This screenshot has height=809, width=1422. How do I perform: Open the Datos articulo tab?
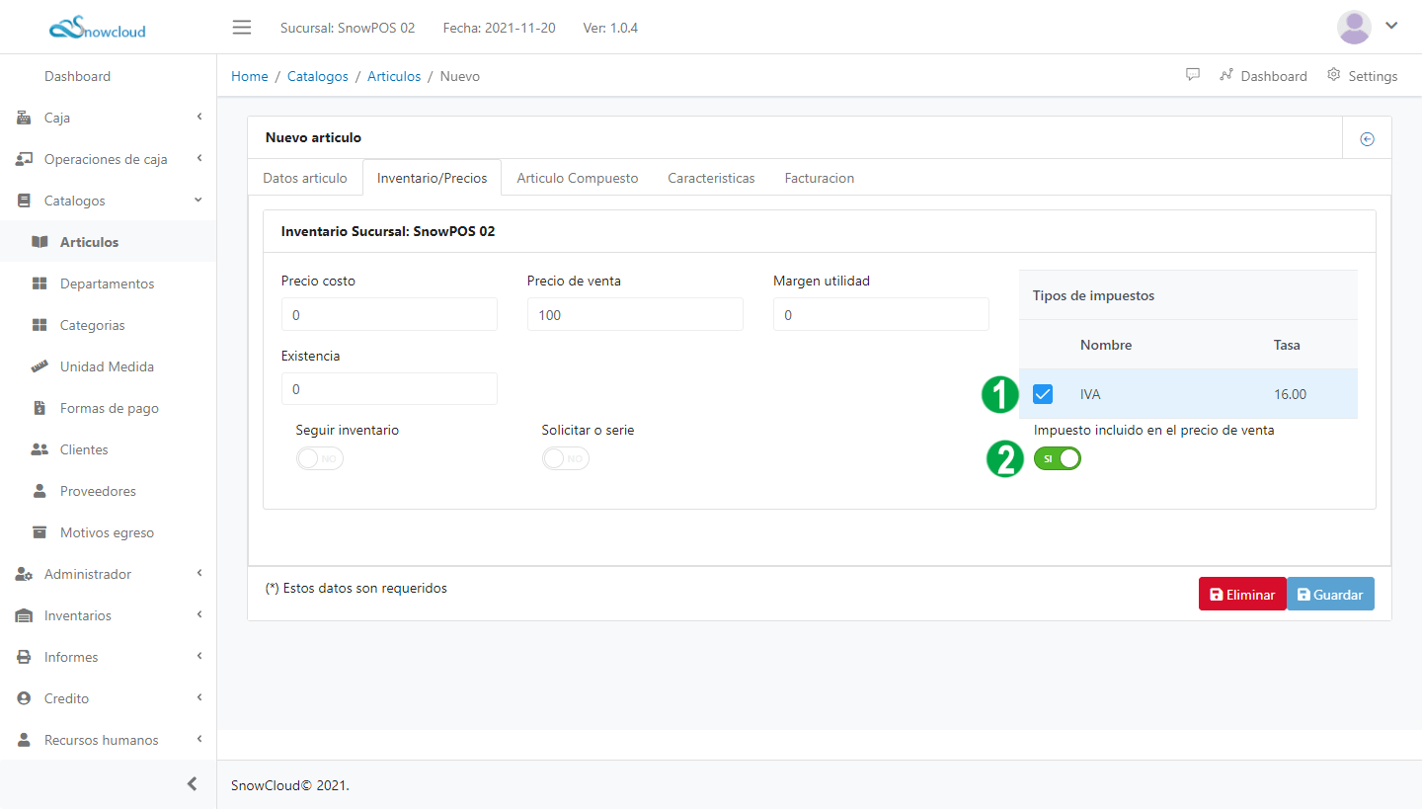coord(305,179)
